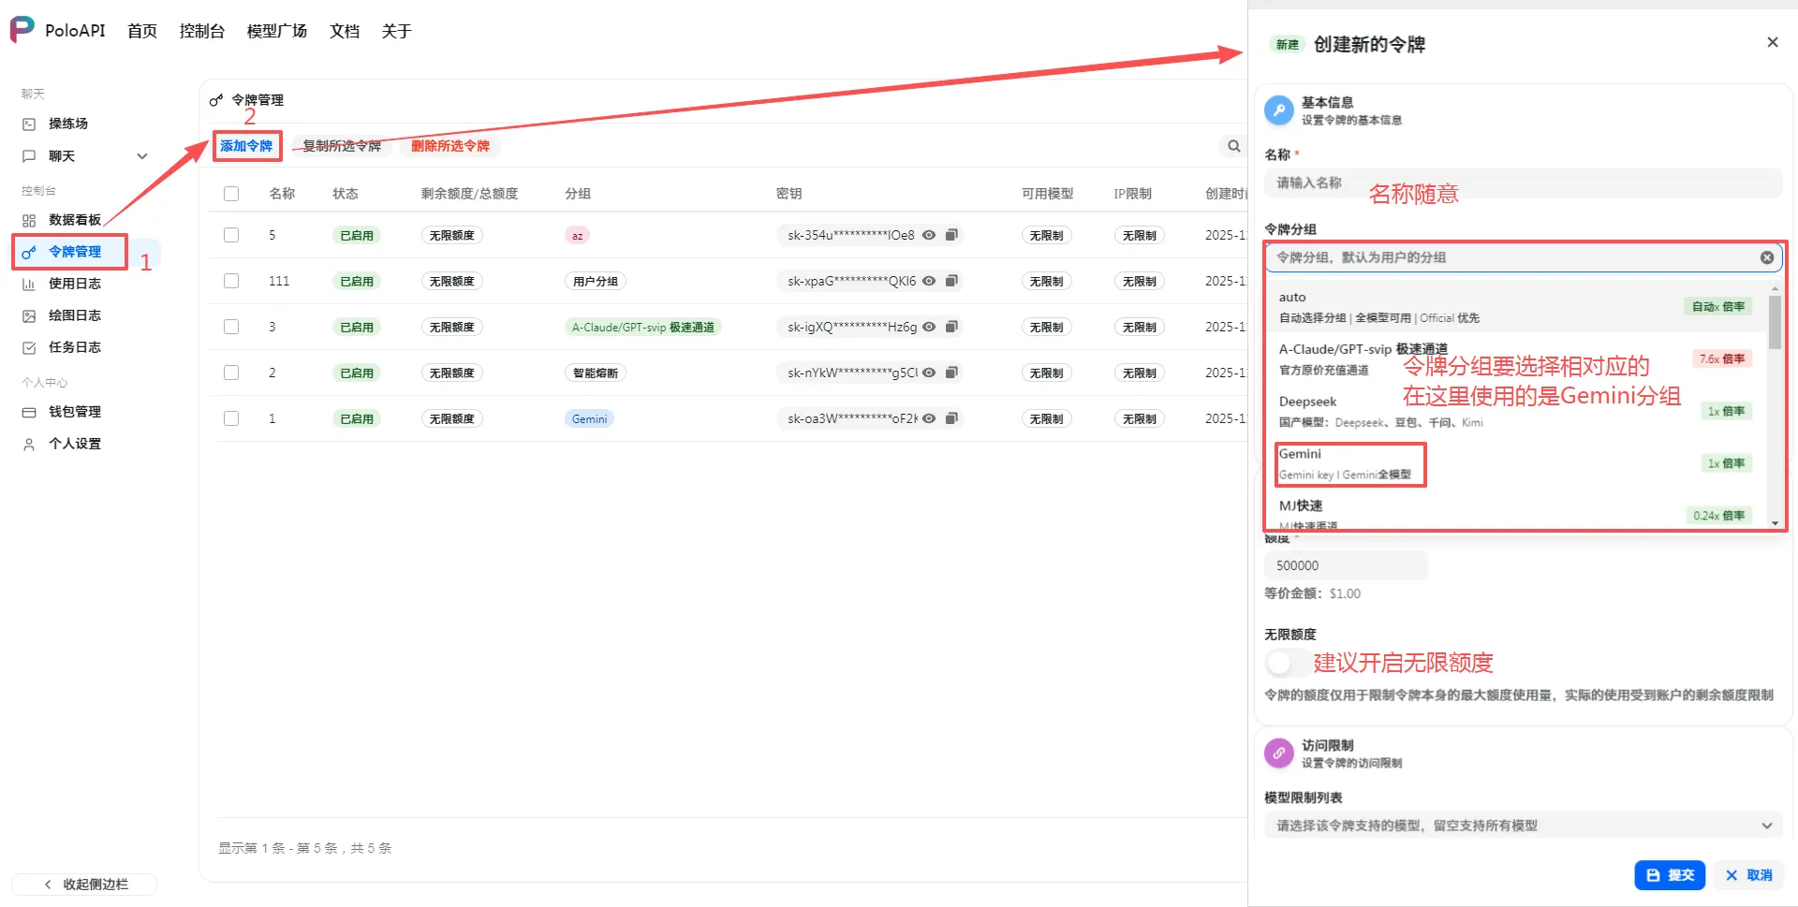The width and height of the screenshot is (1798, 907).
Task: Check the row for token named 111
Action: tap(231, 281)
